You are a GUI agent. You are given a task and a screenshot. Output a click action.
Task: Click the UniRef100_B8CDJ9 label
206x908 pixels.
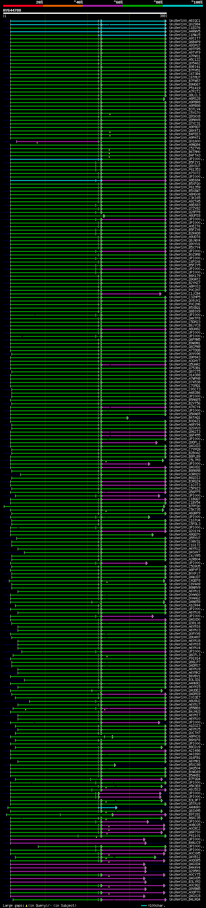click(x=184, y=747)
